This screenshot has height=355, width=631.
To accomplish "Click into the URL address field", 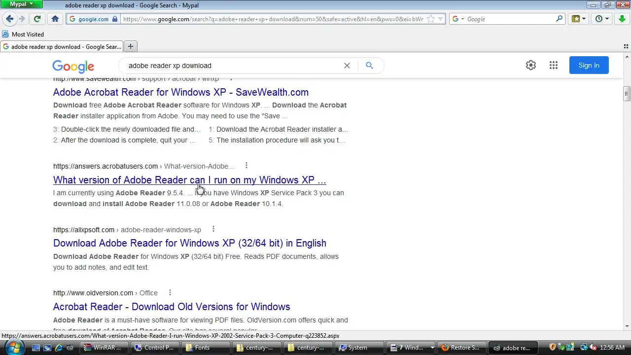I will (x=273, y=19).
